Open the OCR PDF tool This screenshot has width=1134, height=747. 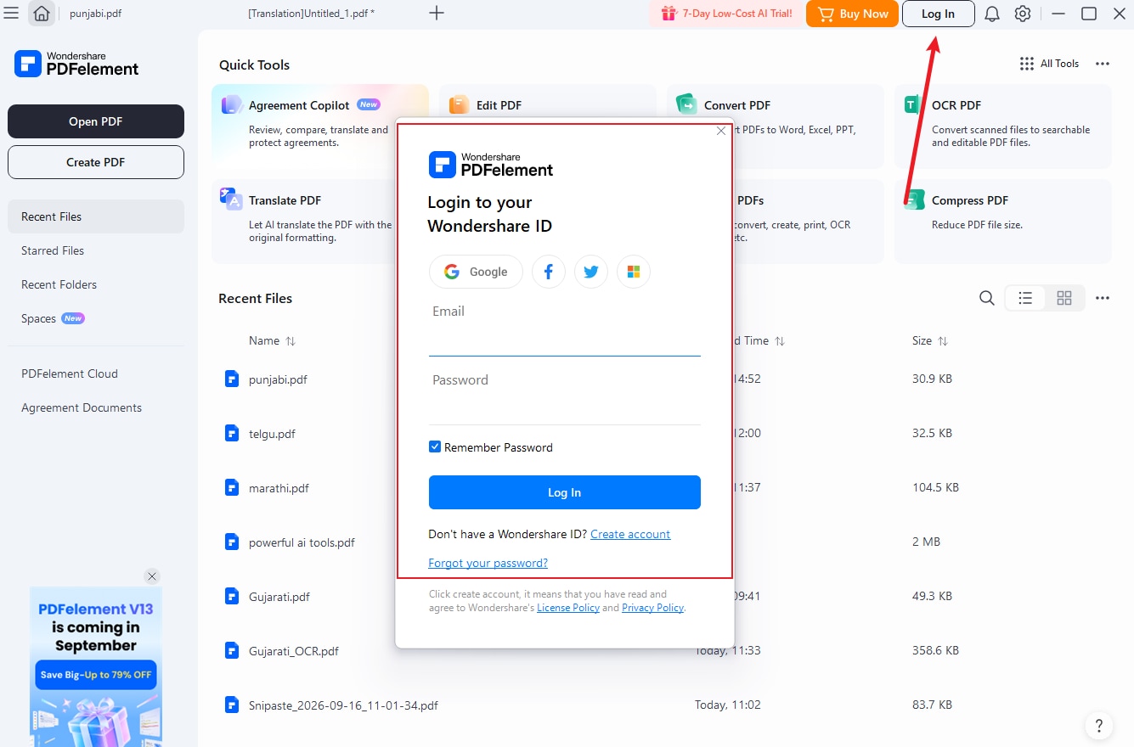[1002, 126]
